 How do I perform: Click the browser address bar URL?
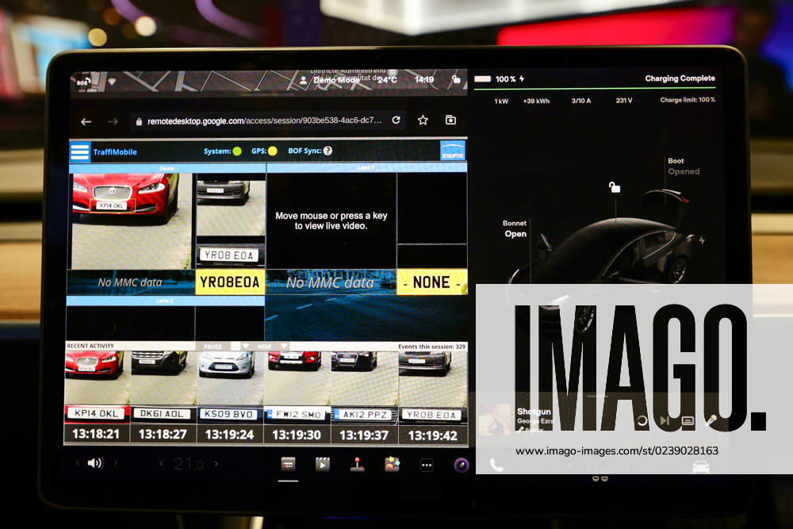tap(265, 121)
